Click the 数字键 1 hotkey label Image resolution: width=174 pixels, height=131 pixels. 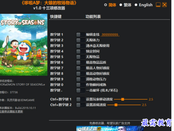point(57,35)
